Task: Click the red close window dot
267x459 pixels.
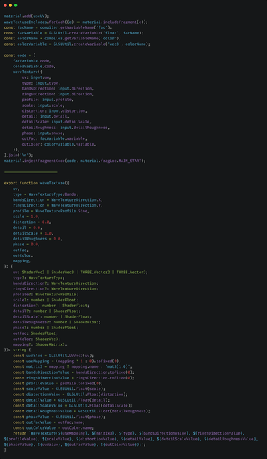Action: click(x=5, y=5)
